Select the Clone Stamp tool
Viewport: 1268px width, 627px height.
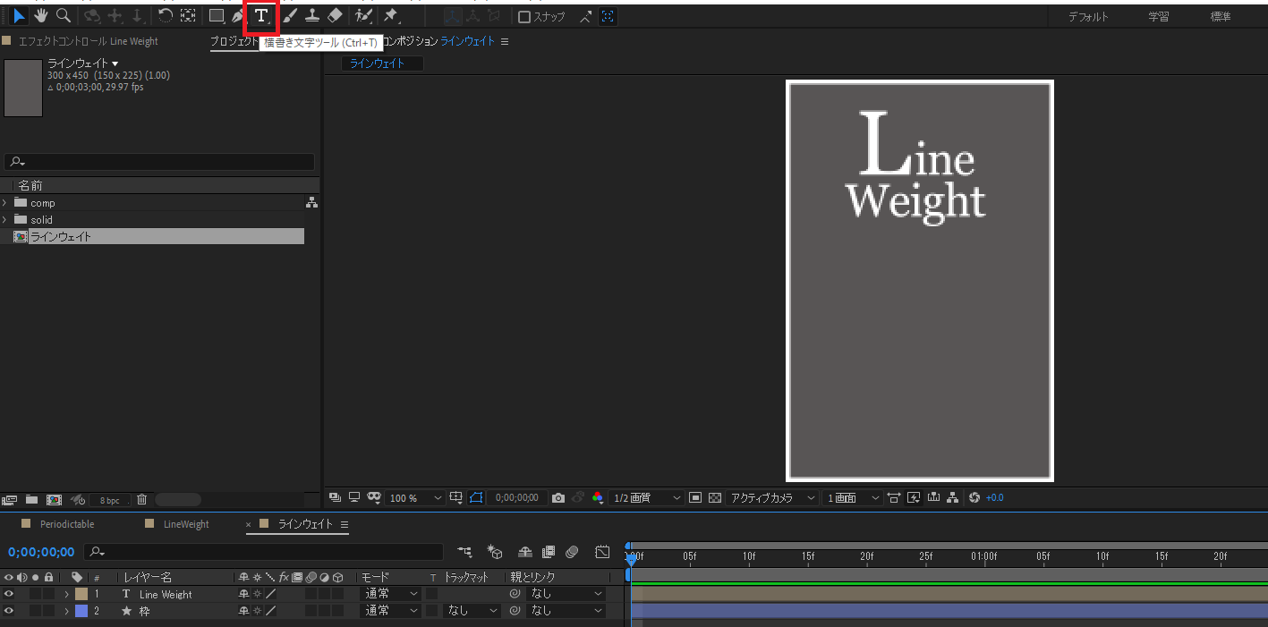312,16
